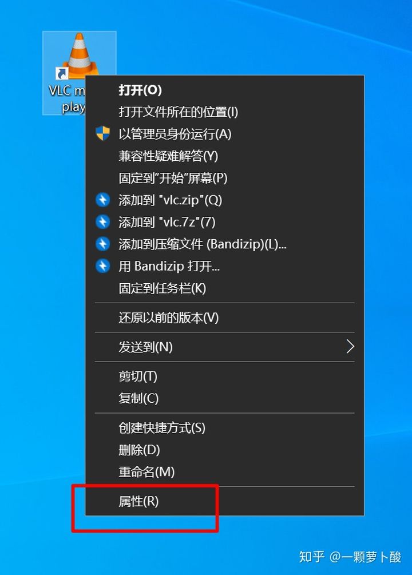This screenshot has height=575, width=412.
Task: Select 兼容性疑难解答(Y) entry
Action: pyautogui.click(x=224, y=156)
